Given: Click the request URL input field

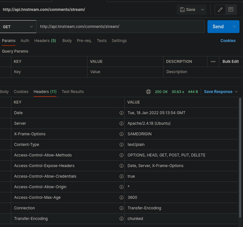Looking at the screenshot, I should pos(120,27).
